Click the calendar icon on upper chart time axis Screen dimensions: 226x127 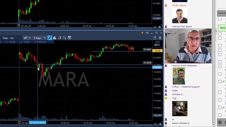pos(19,26)
